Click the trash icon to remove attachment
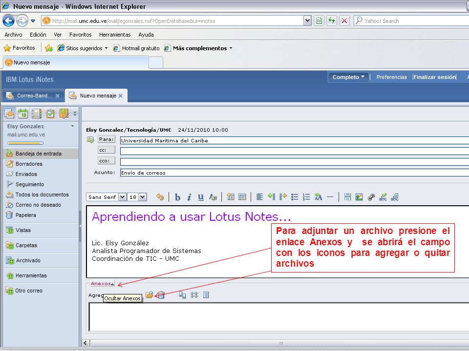Viewport: 469px width, 351px height. (161, 295)
